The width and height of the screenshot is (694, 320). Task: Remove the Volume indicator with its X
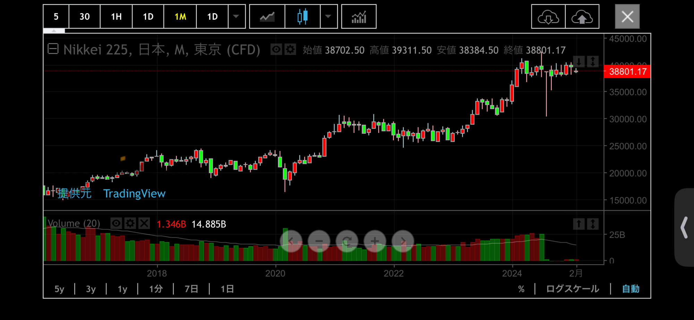pyautogui.click(x=144, y=223)
